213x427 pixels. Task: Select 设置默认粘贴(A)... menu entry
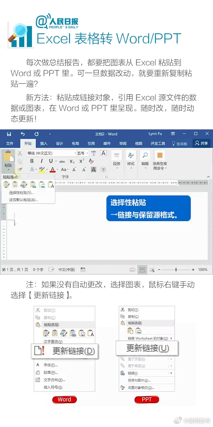click(23, 199)
